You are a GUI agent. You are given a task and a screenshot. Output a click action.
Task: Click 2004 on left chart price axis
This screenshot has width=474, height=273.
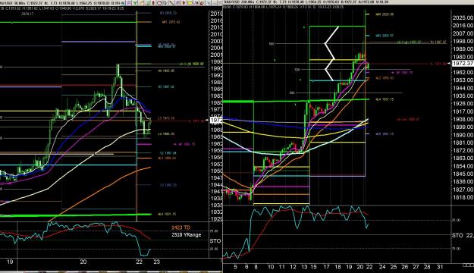pos(216,48)
